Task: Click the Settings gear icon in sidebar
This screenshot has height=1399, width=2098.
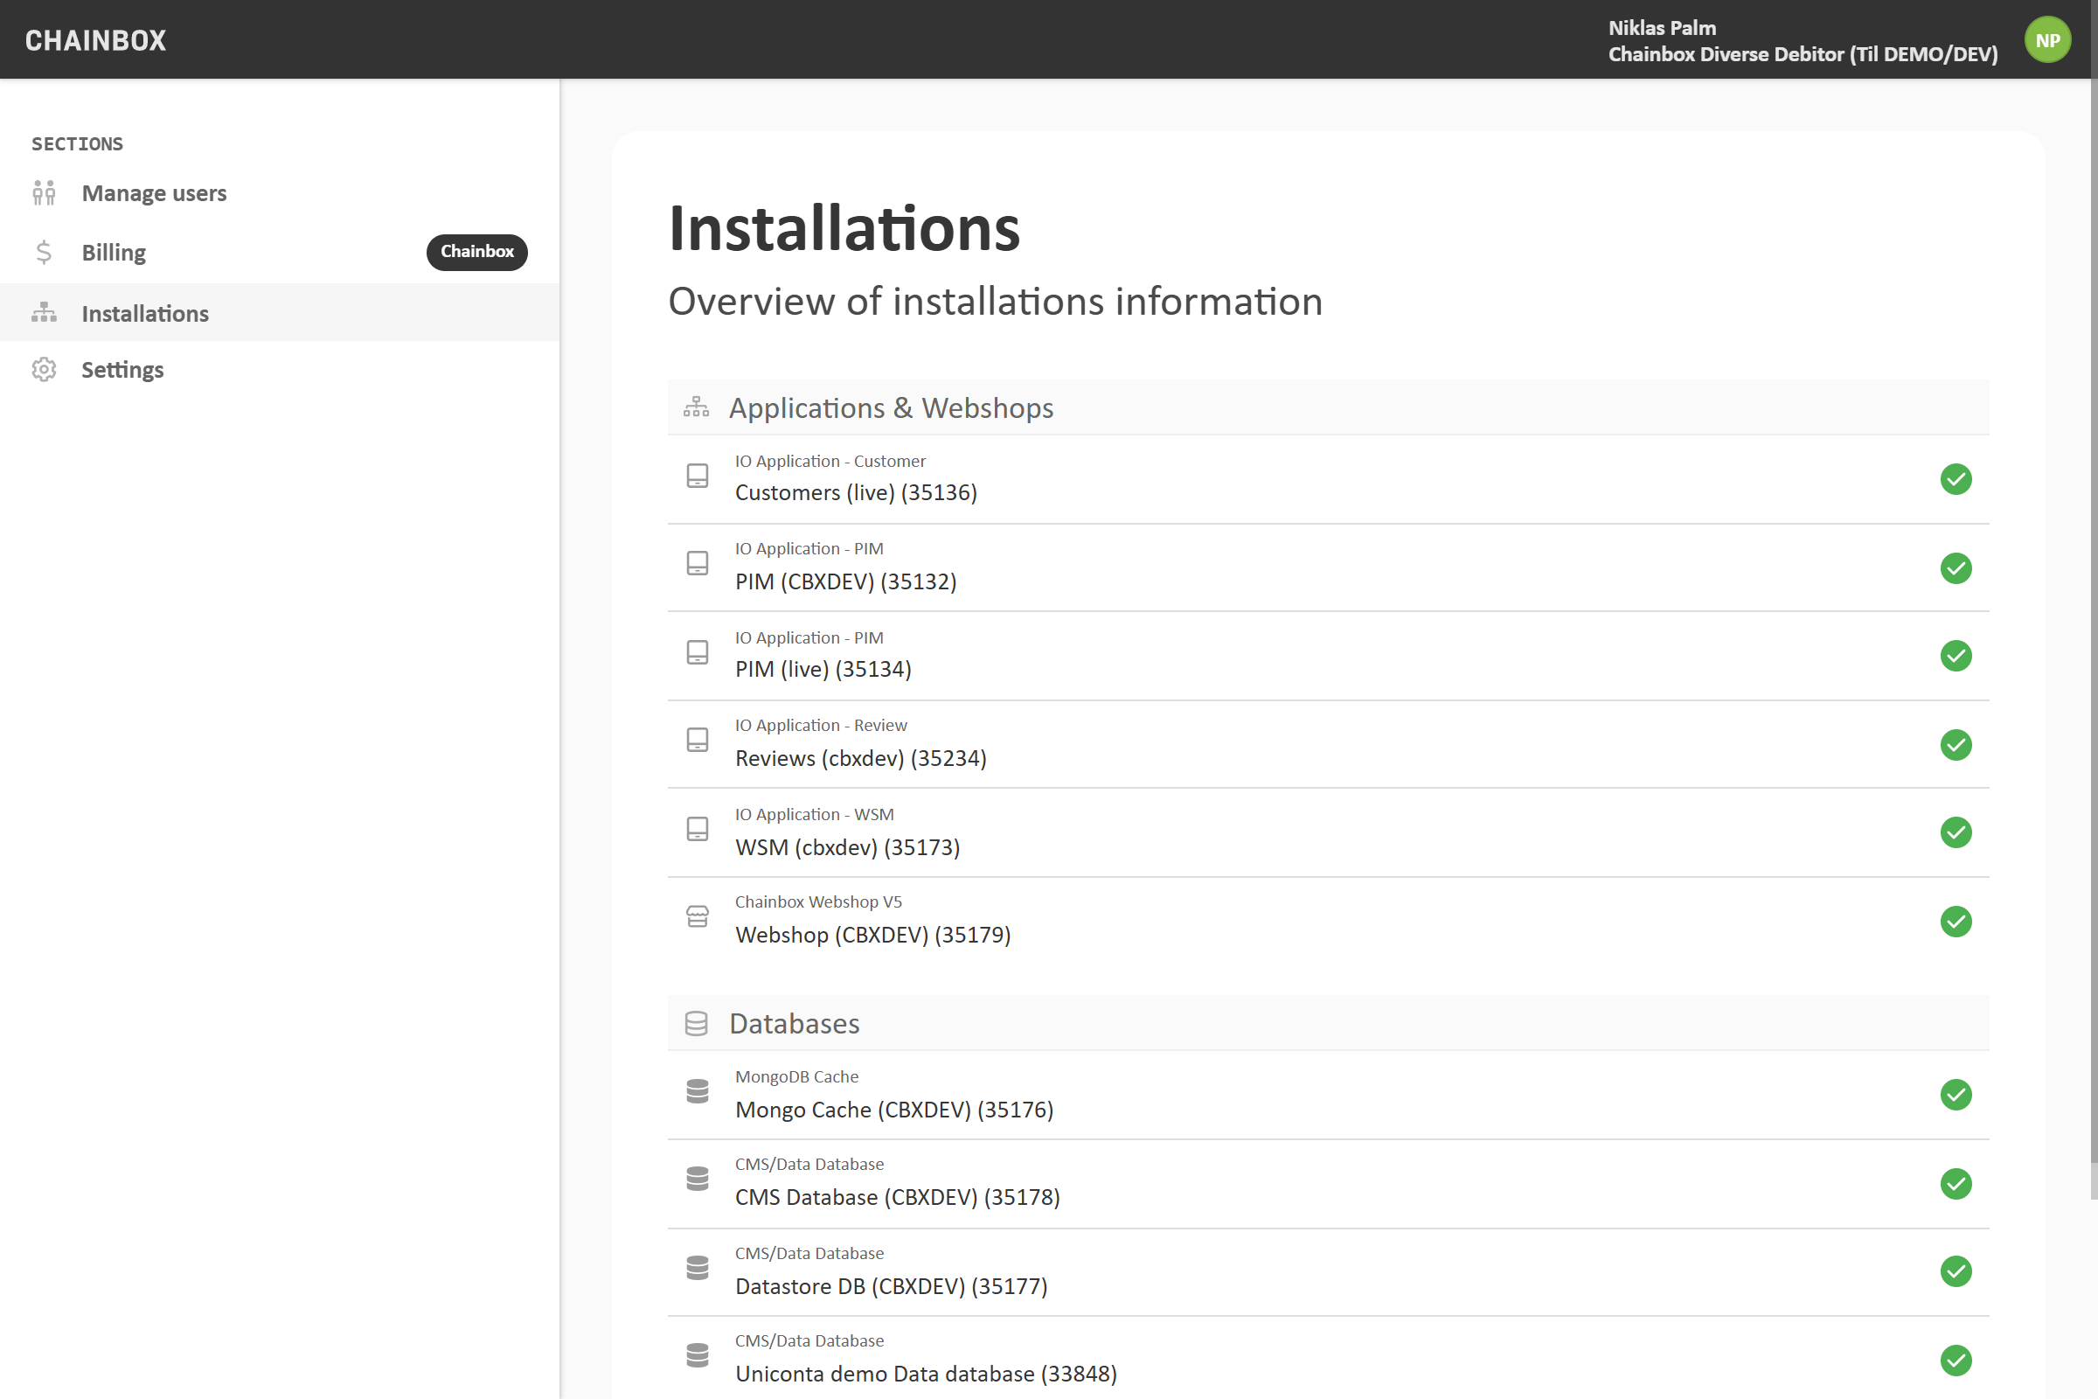Action: (44, 369)
